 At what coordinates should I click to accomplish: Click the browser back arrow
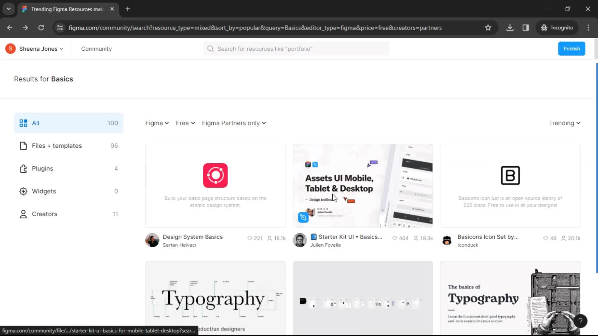(10, 28)
